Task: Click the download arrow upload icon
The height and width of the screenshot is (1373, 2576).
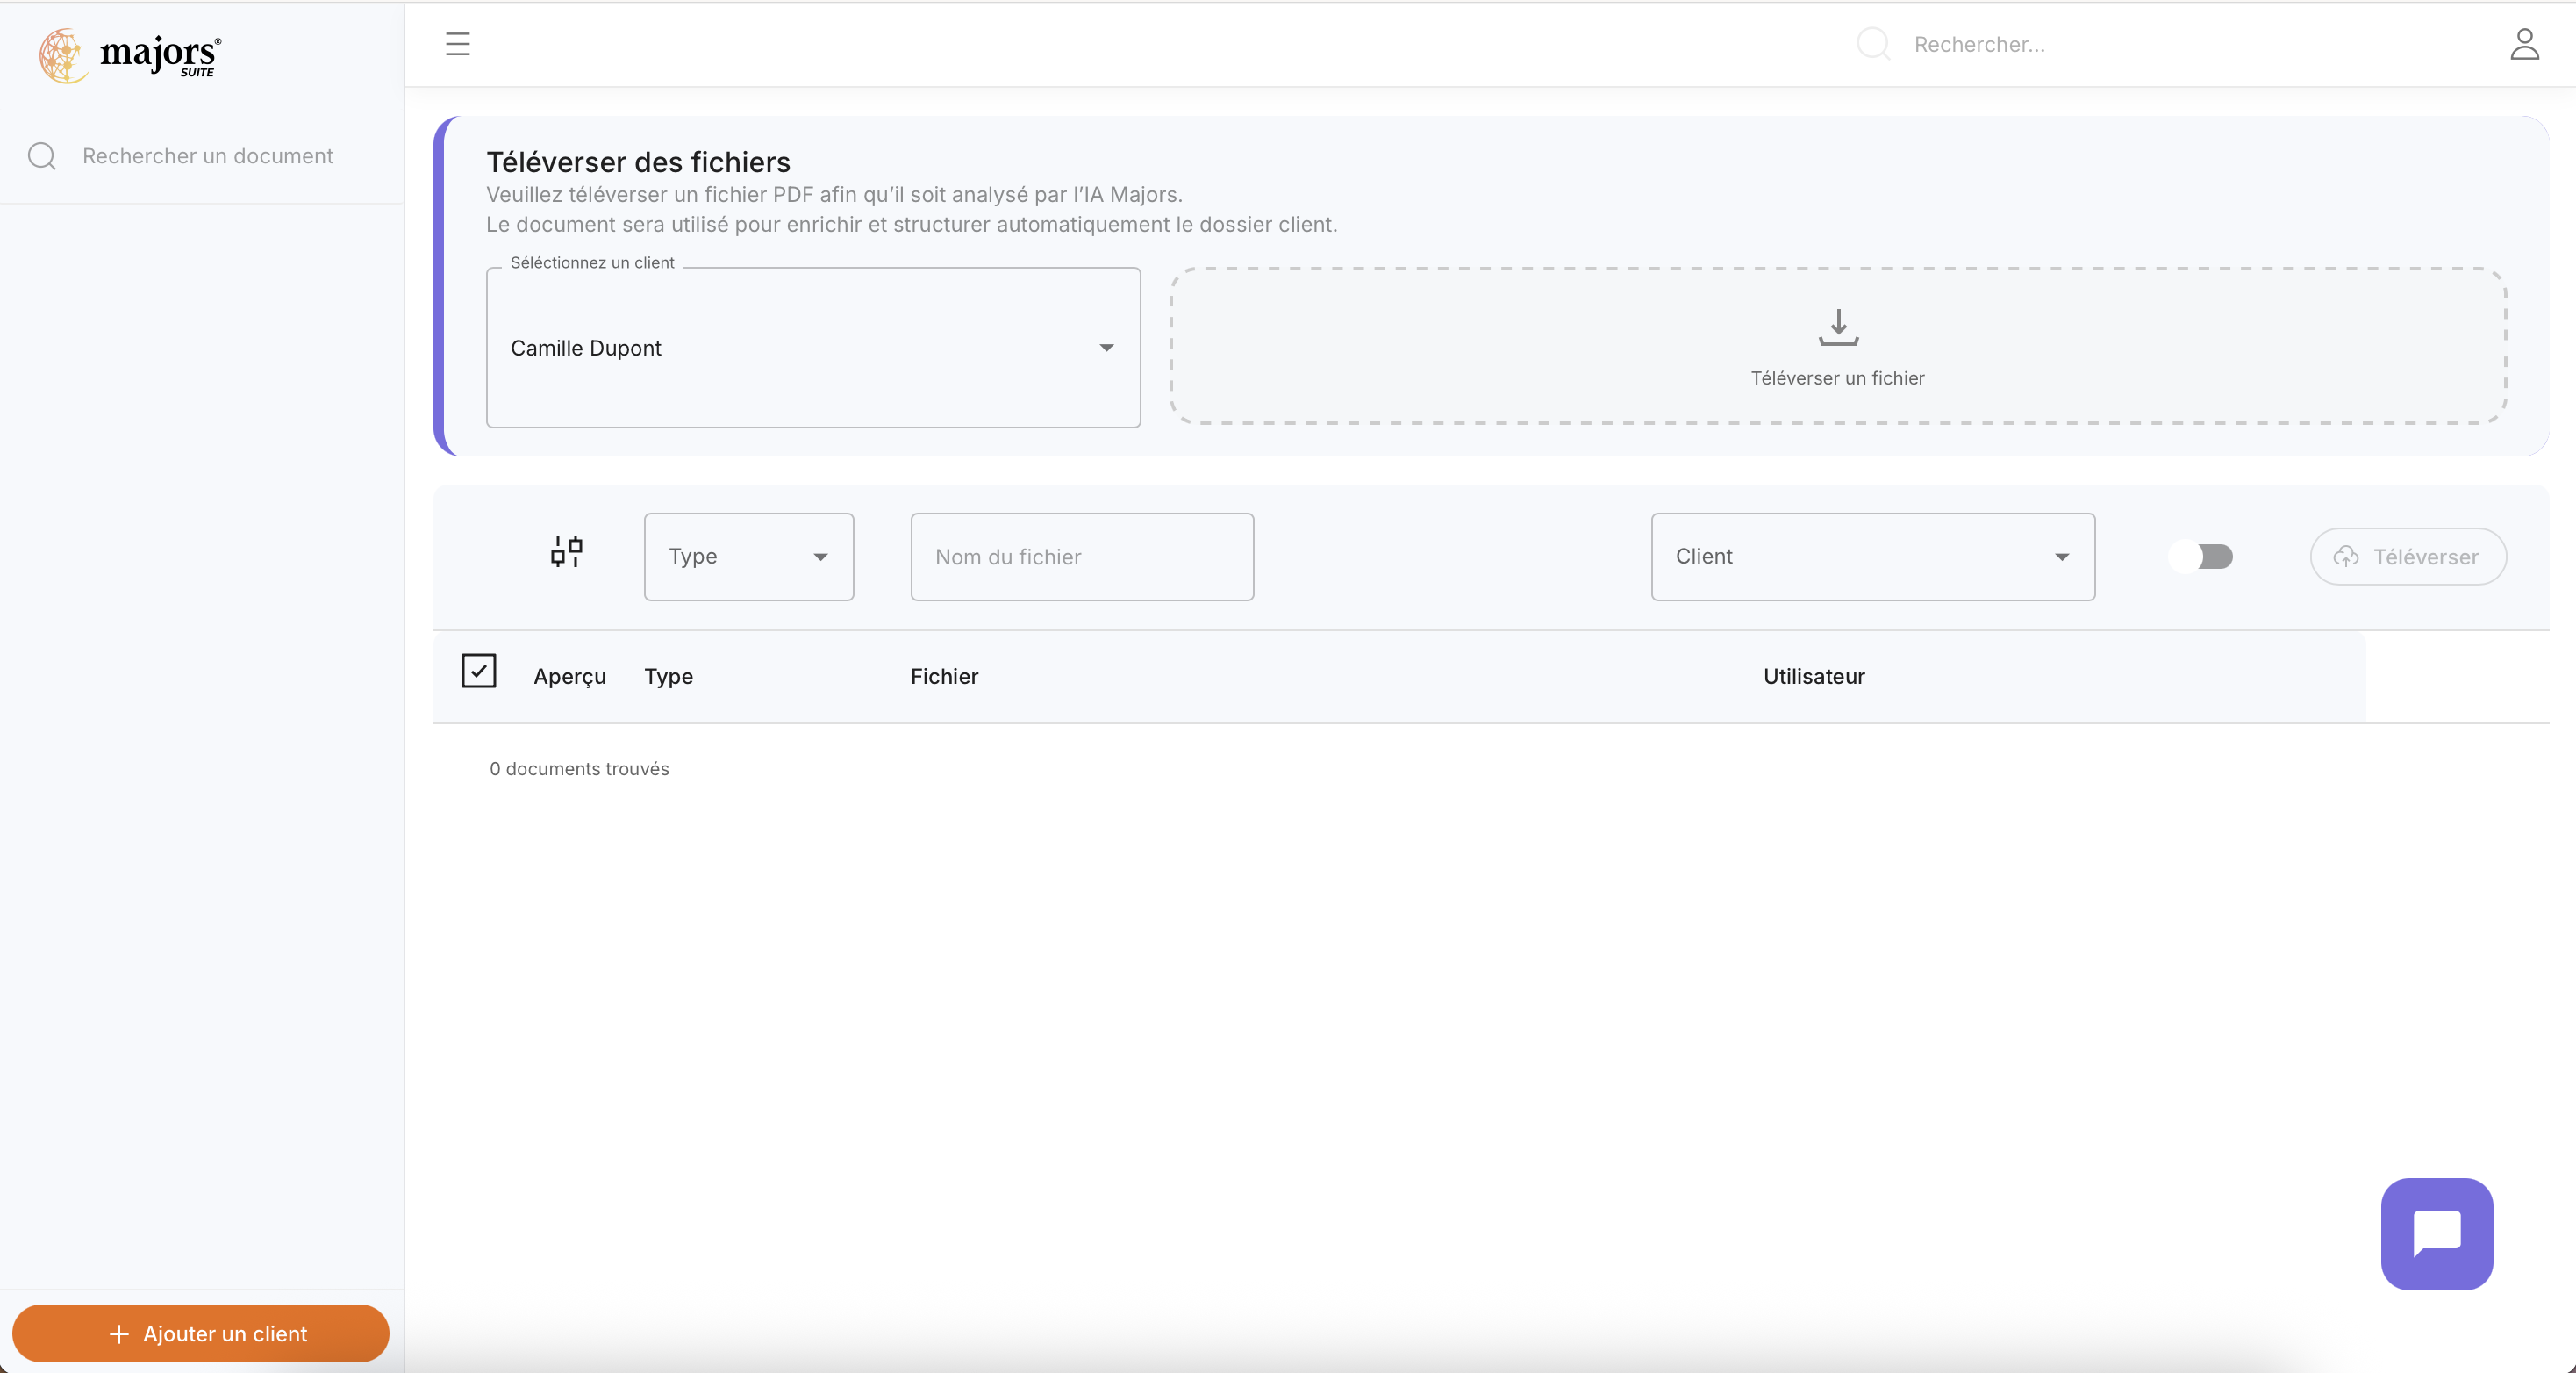Action: coord(1837,327)
